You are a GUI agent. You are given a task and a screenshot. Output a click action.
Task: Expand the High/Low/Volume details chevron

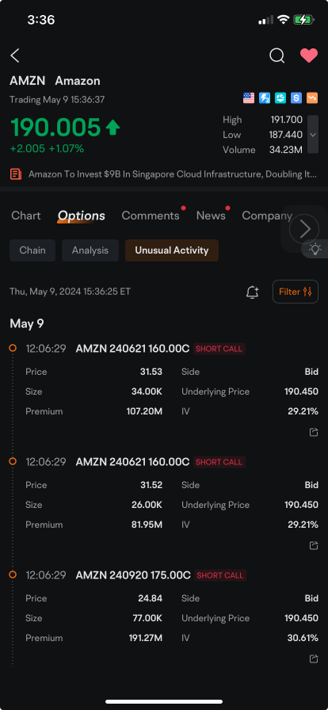[313, 135]
